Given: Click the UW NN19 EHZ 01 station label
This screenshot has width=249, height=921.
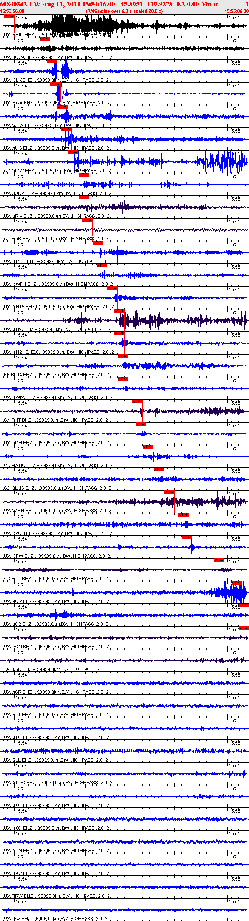Looking at the screenshot, I should click(59, 307).
